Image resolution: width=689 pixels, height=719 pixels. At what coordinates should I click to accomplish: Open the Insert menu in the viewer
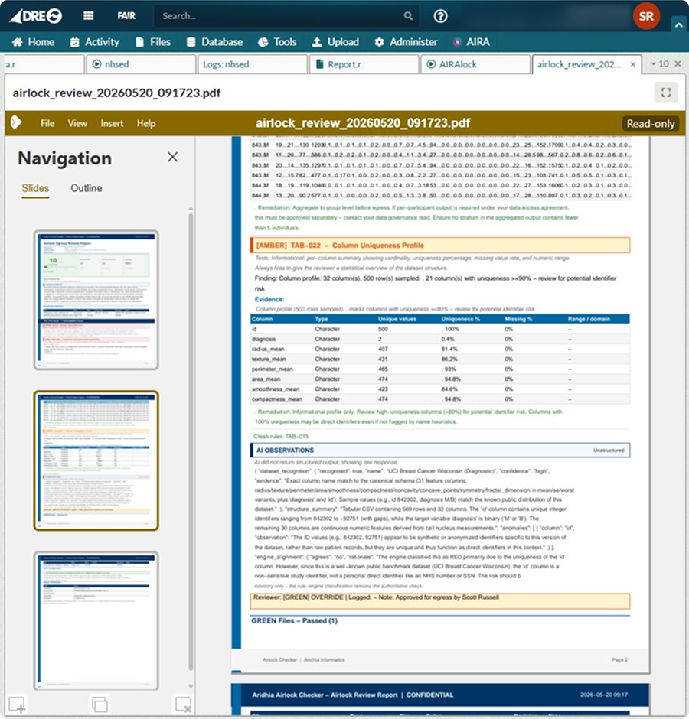tap(112, 123)
